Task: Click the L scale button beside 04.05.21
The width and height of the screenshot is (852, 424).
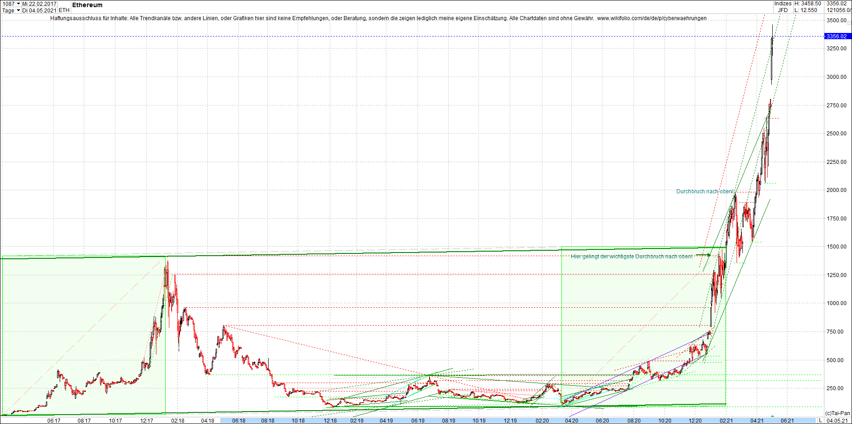Action: (x=820, y=420)
